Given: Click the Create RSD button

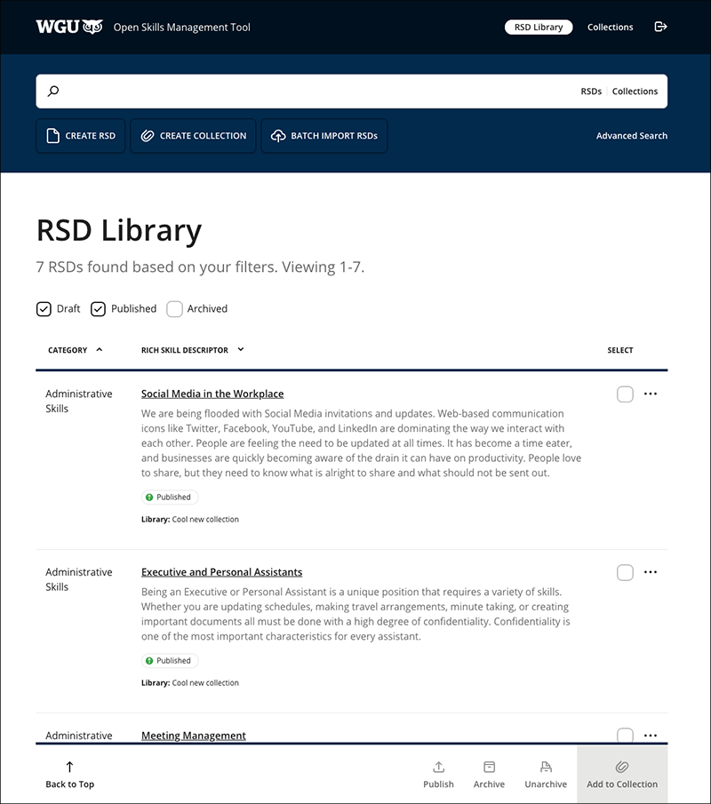Looking at the screenshot, I should [x=81, y=136].
